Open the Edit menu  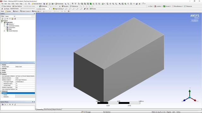(x=6, y=4)
